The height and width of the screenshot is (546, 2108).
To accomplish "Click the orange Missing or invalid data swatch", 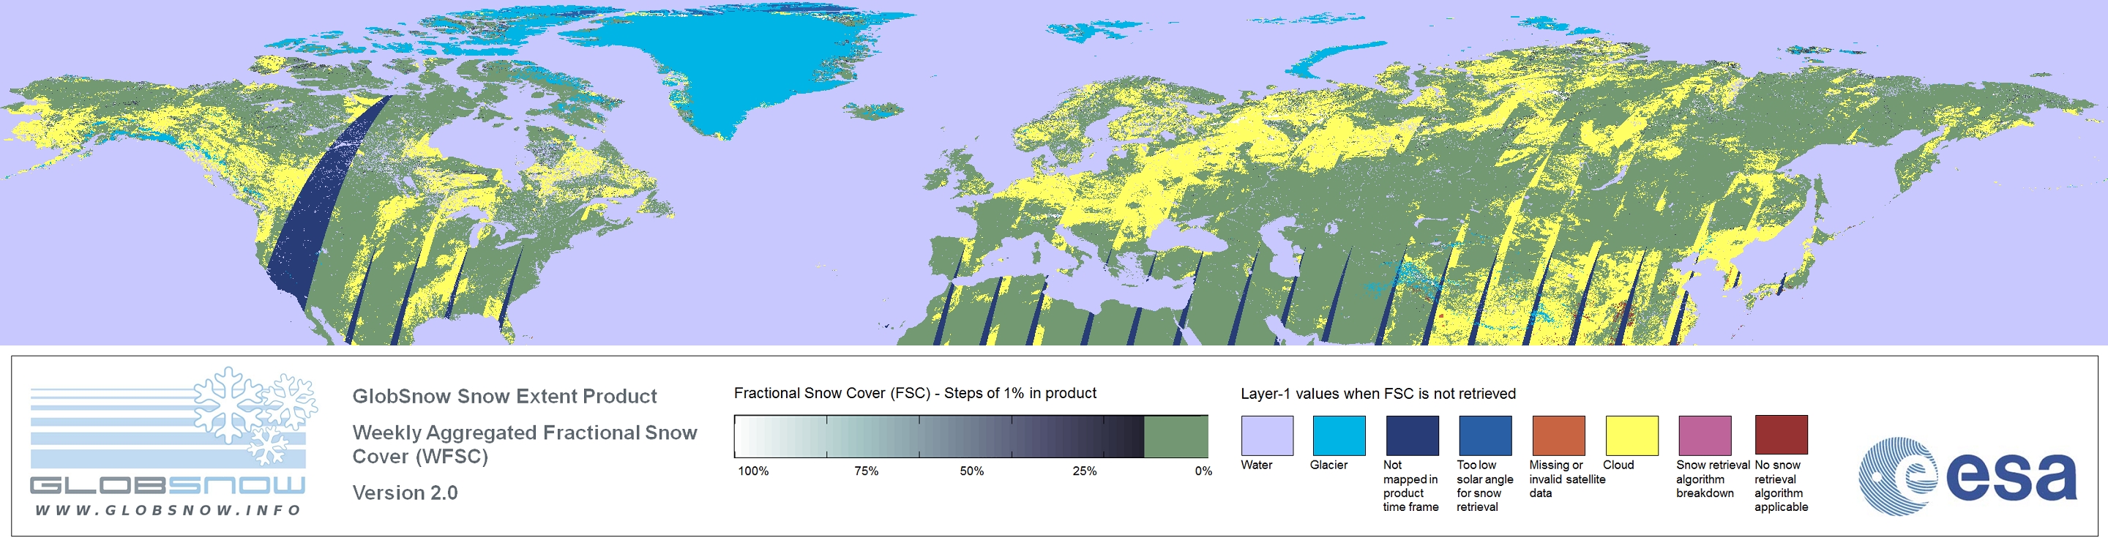I will (x=1558, y=435).
